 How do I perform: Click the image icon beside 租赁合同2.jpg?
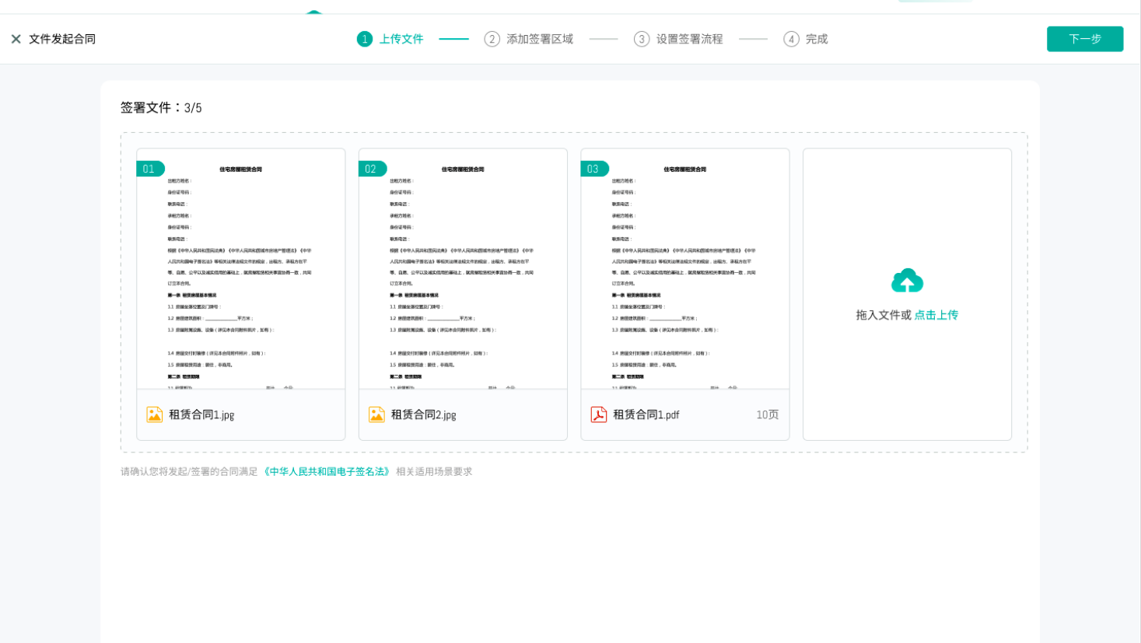pos(377,414)
